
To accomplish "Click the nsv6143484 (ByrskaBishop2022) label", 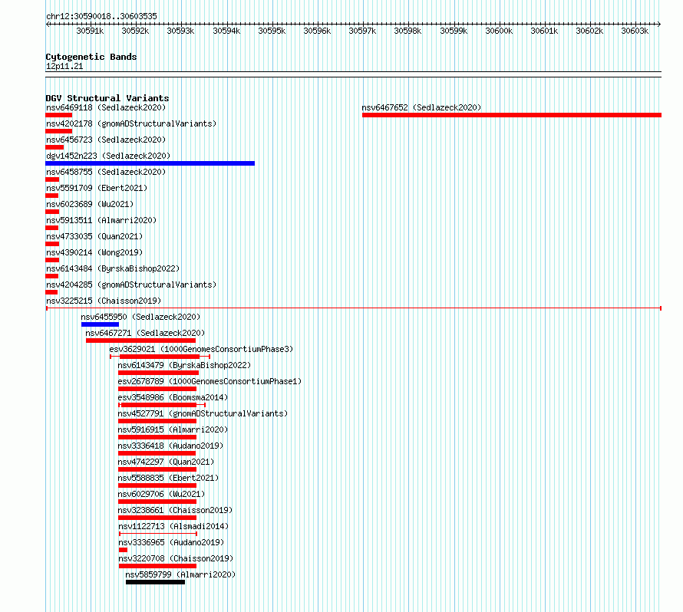I will (x=113, y=268).
